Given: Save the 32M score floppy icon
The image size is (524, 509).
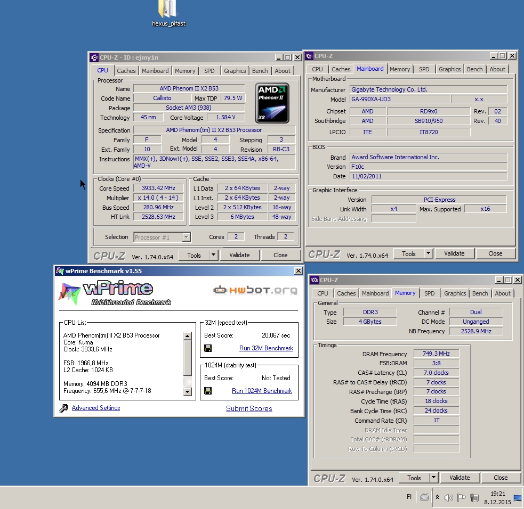Looking at the screenshot, I should (x=208, y=348).
